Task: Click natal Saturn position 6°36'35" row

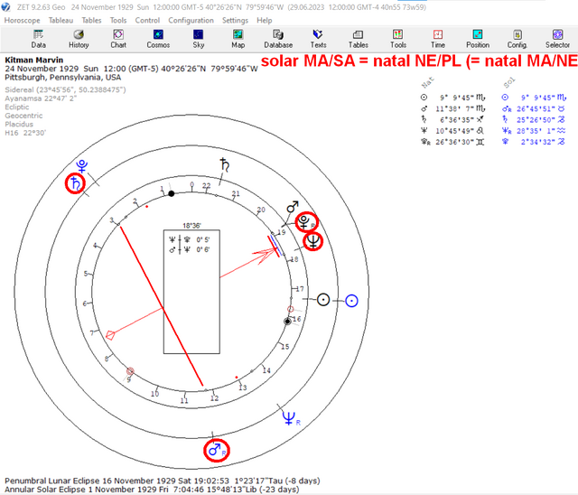Action: (x=453, y=120)
